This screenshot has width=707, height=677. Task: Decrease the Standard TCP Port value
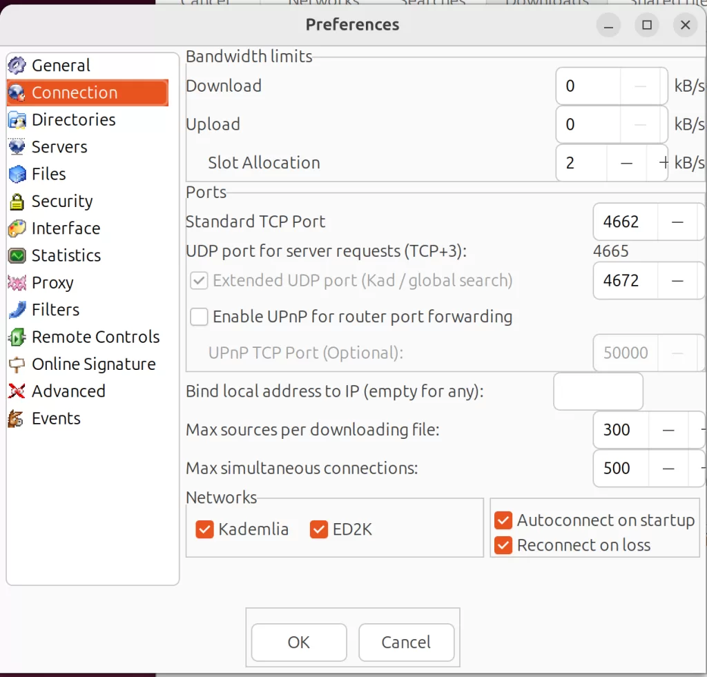[677, 222]
